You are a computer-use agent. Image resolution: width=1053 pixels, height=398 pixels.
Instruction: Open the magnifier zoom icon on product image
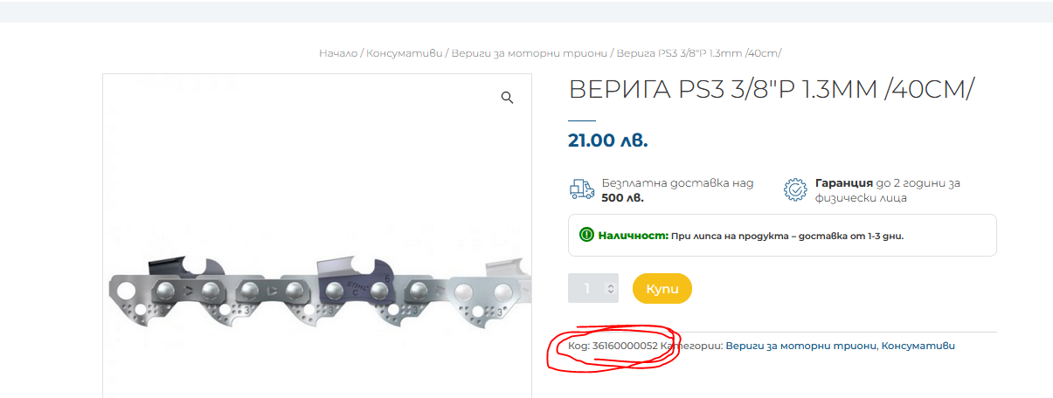[x=507, y=98]
